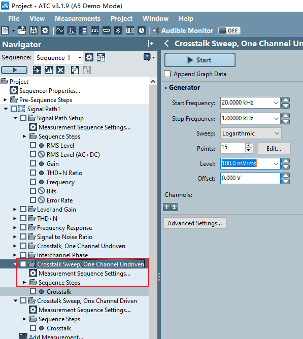Click the Audible Monitor speaker icon
303x339 pixels.
pos(156,30)
